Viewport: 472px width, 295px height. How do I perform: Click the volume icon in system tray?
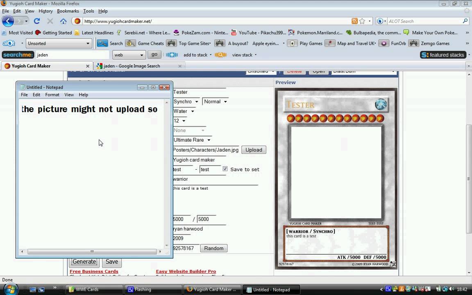click(x=452, y=289)
